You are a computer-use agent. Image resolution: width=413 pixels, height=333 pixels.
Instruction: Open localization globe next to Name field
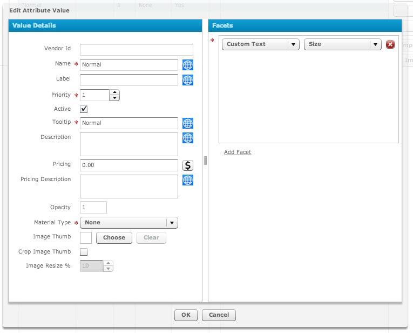coord(188,65)
